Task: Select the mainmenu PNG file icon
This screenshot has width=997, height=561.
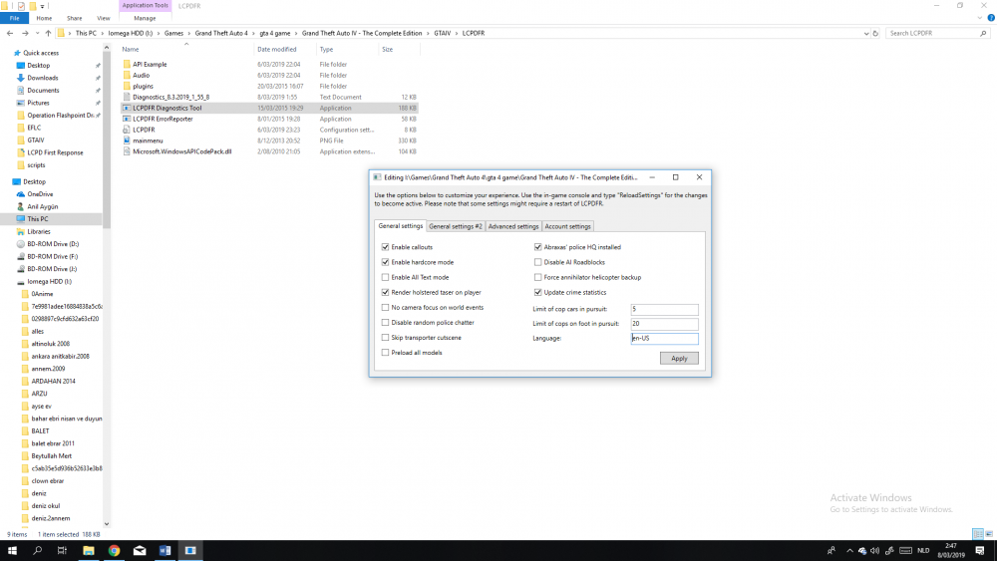Action: tap(127, 140)
